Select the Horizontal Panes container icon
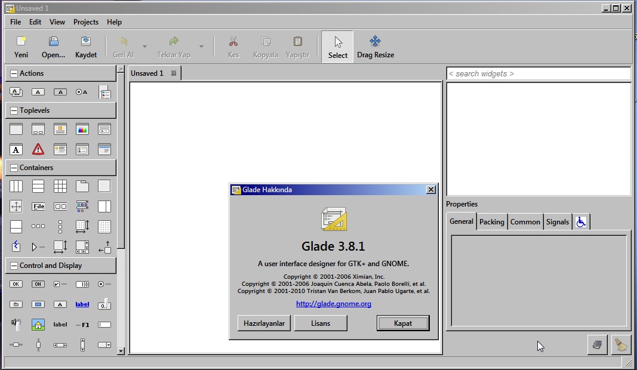 tap(104, 206)
